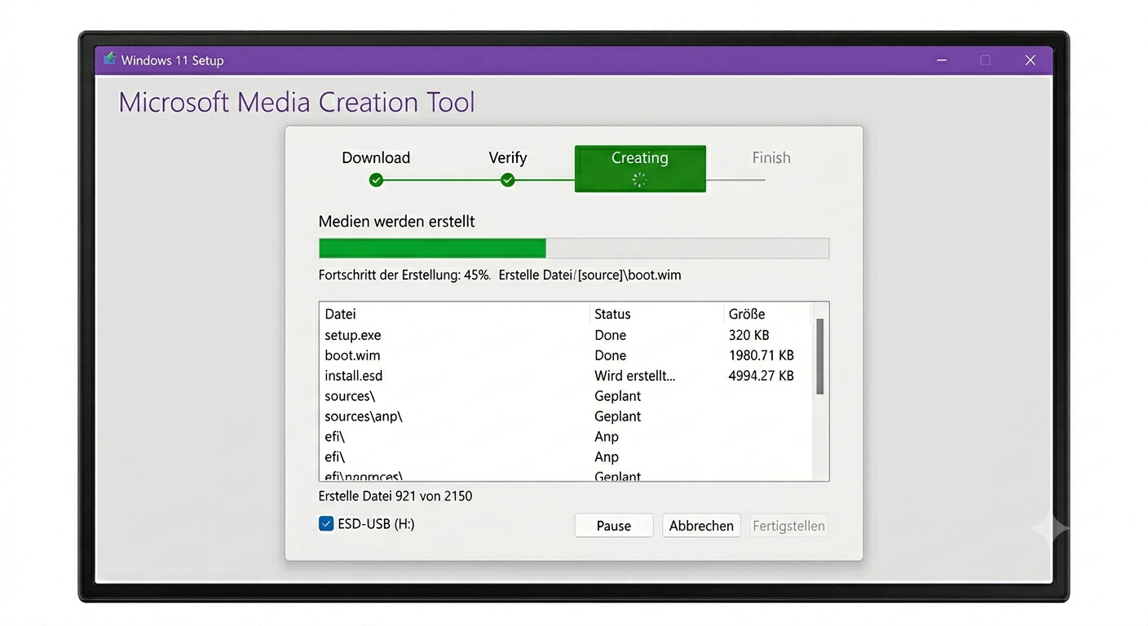Image resolution: width=1148 pixels, height=626 pixels.
Task: Sort by the Größe column header
Action: coord(747,314)
